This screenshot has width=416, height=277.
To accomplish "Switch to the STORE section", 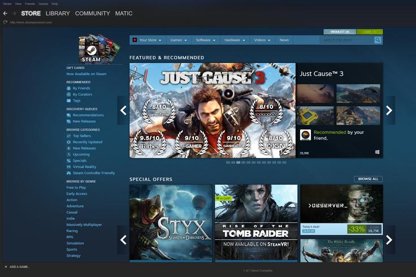I will click(31, 13).
